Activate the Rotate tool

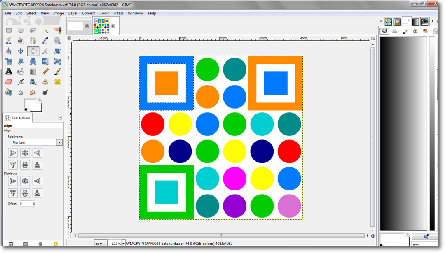pyautogui.click(x=57, y=51)
